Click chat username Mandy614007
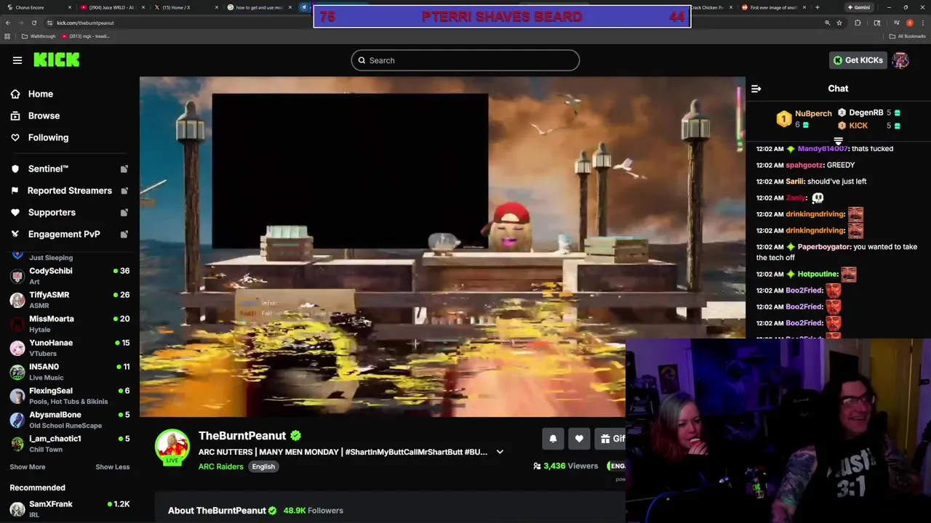 (x=823, y=149)
